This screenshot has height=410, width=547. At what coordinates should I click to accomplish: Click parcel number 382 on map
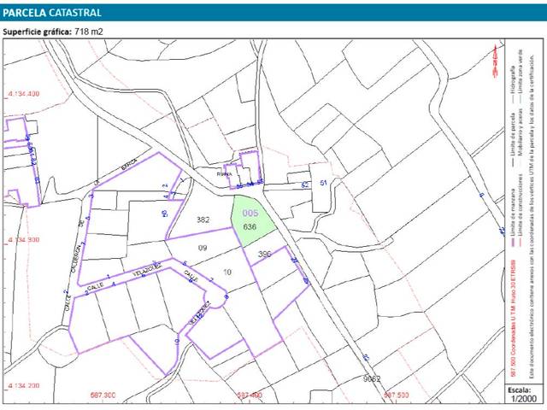tap(203, 220)
